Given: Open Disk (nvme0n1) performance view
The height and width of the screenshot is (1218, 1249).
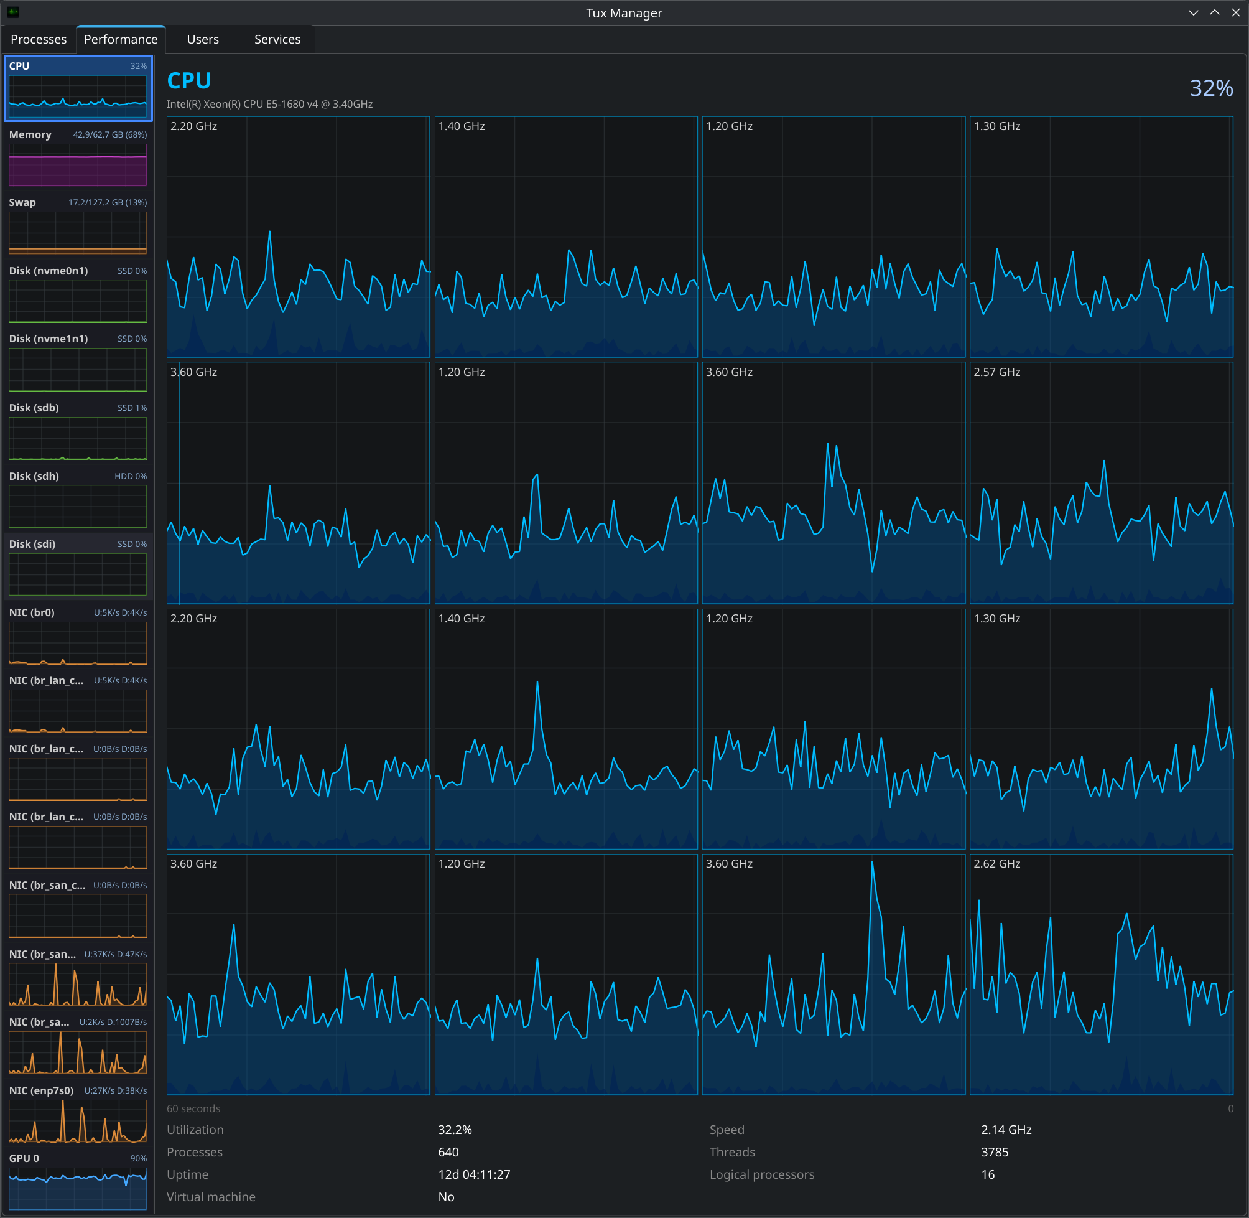Looking at the screenshot, I should pyautogui.click(x=78, y=294).
